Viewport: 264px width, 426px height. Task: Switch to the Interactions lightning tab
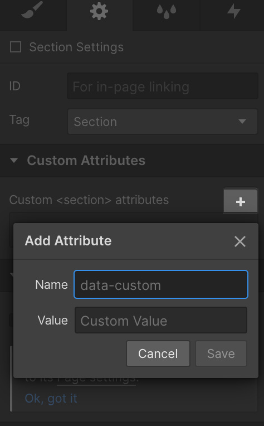[233, 12]
